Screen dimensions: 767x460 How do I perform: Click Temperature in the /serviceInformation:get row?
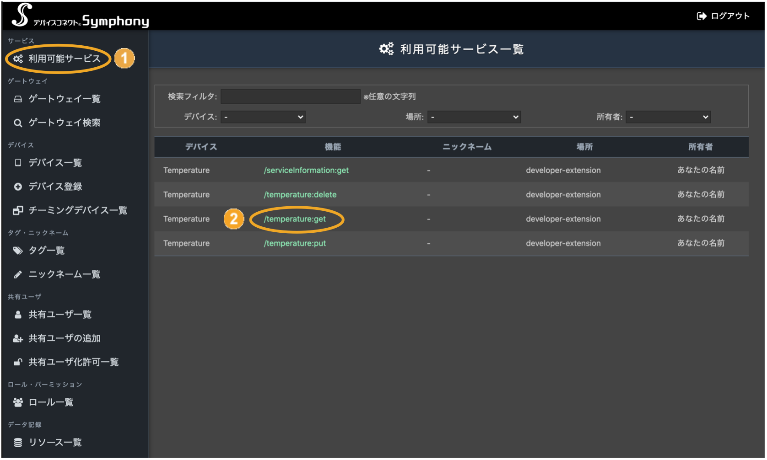[x=186, y=171]
